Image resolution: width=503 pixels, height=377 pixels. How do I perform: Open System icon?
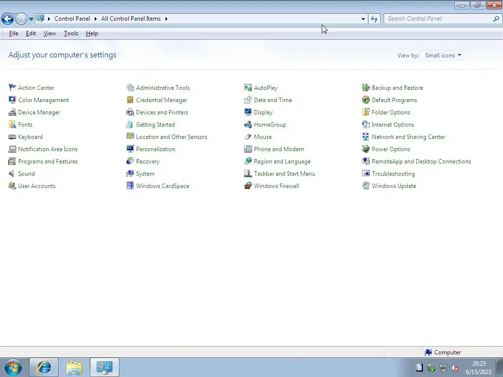130,173
